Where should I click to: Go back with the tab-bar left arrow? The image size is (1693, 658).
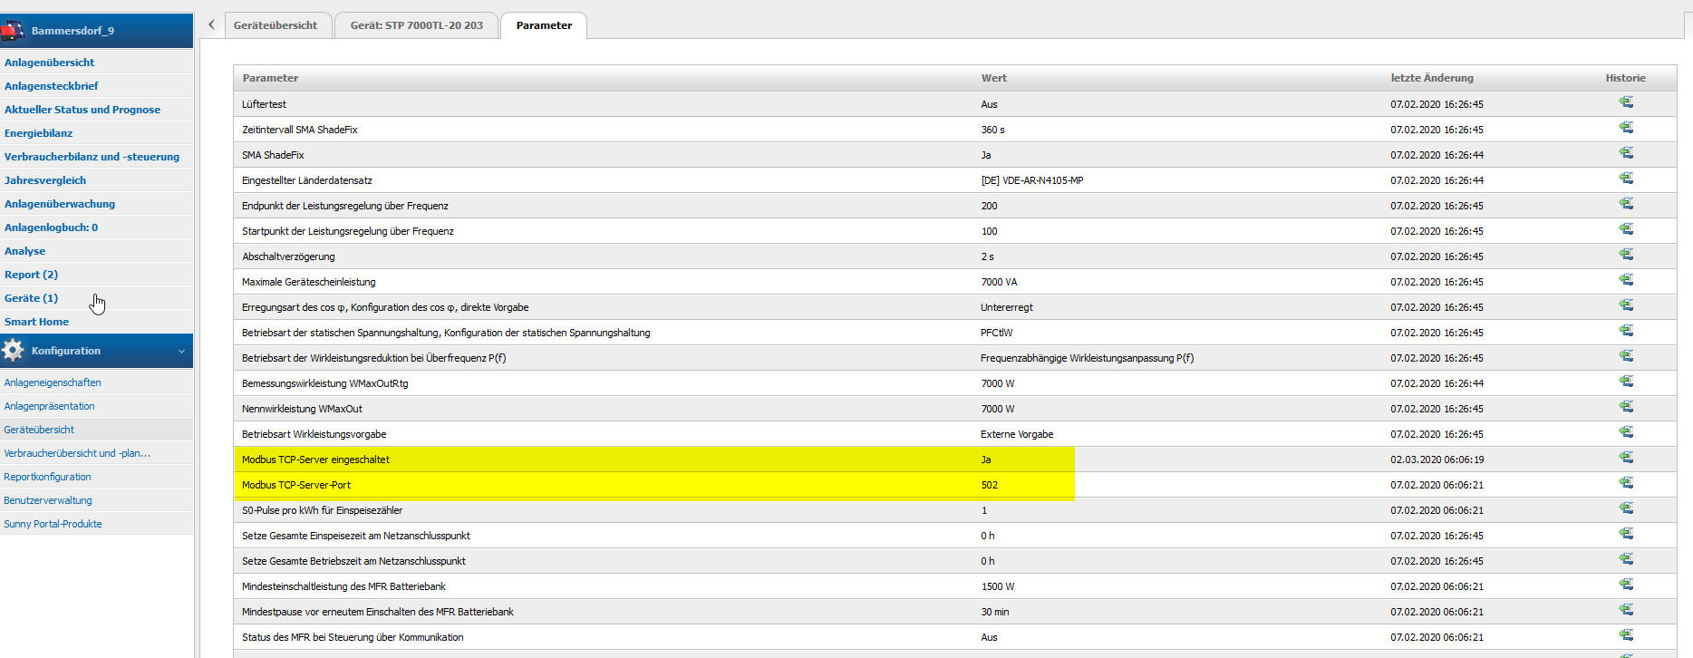point(211,24)
